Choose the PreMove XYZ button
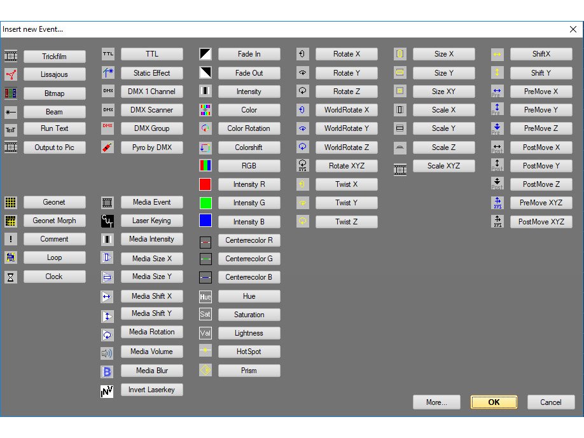 coord(541,203)
